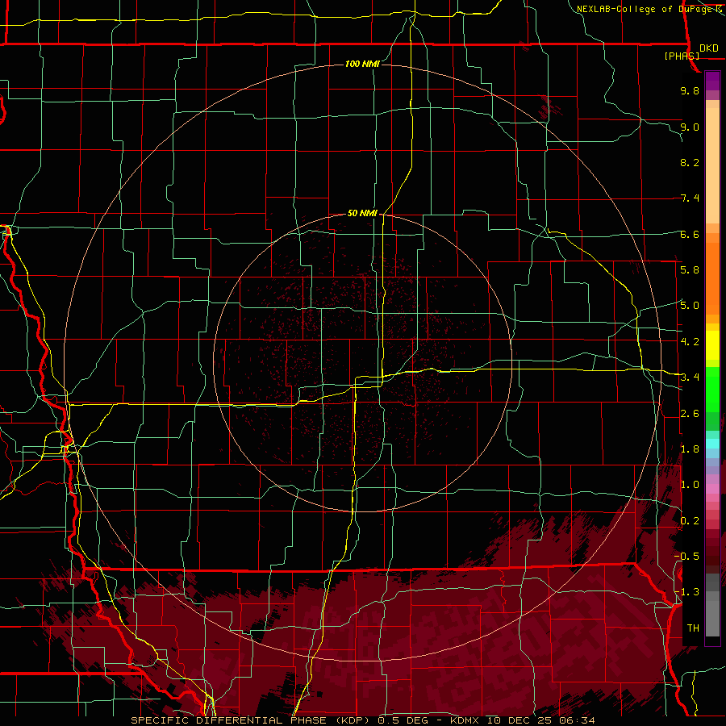This screenshot has height=726, width=726.
Task: Click the 50 NMI range ring label
Action: 362,213
